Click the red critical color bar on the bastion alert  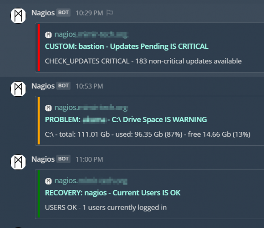pos(39,48)
